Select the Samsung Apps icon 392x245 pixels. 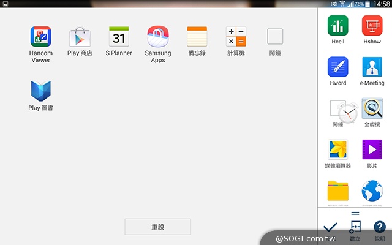tap(158, 37)
